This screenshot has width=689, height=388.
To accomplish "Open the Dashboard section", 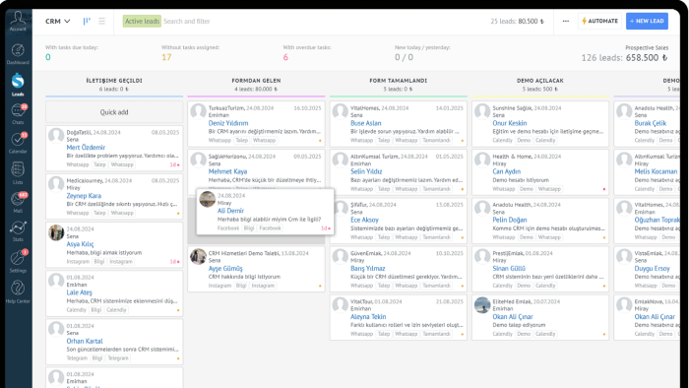I will coord(18,53).
